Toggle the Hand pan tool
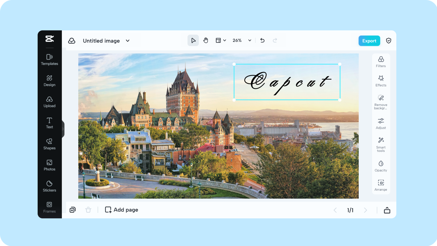Viewport: 437px width, 246px height. tap(206, 40)
